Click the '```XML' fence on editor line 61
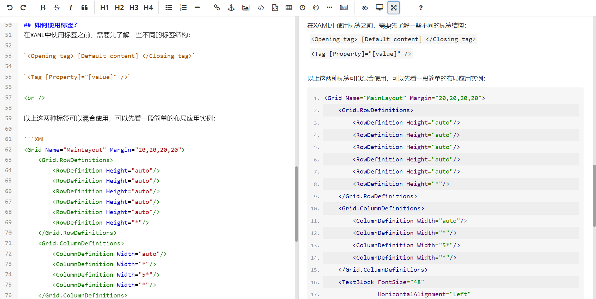This screenshot has width=596, height=299. (x=34, y=139)
